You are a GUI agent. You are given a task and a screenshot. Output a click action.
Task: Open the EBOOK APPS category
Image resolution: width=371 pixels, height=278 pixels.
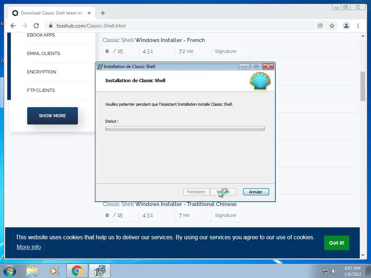coord(41,35)
